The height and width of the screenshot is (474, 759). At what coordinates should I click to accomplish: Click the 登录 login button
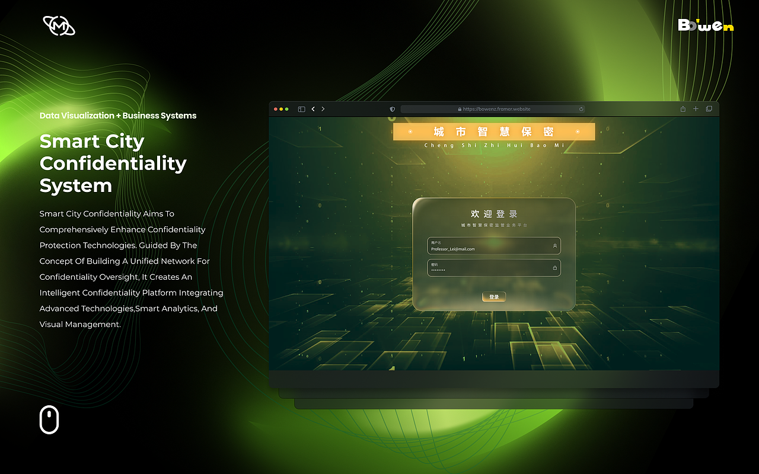494,297
